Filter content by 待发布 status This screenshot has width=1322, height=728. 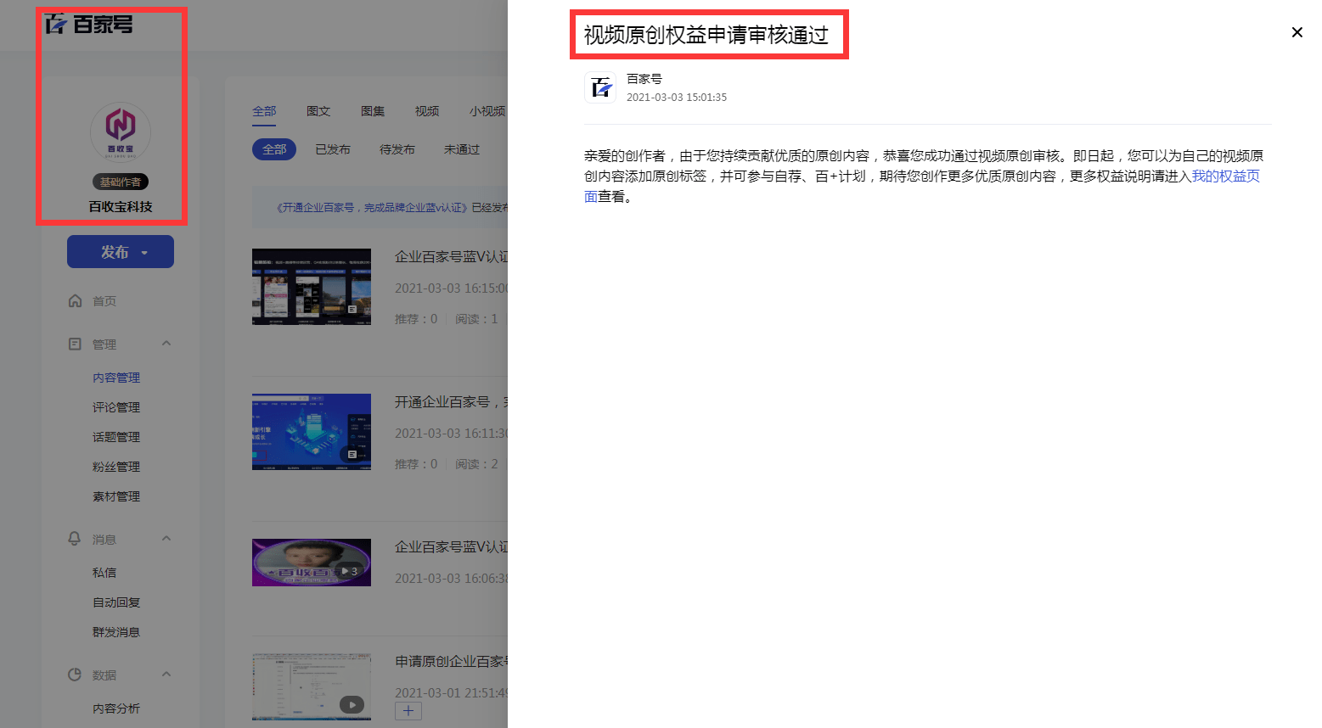[x=397, y=149]
